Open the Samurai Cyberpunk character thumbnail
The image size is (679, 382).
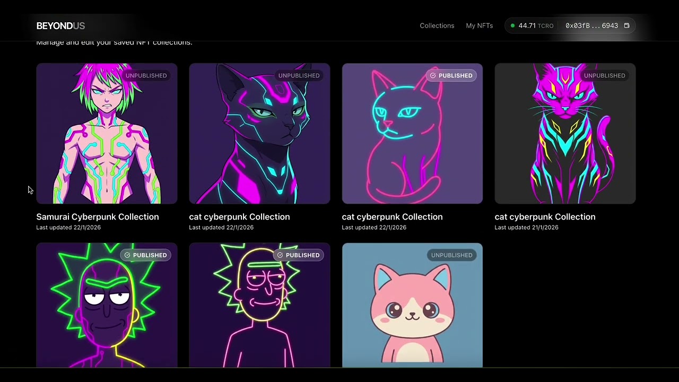(107, 134)
